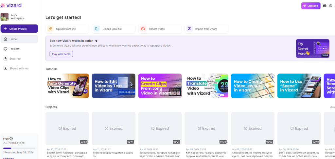This screenshot has height=159, width=335.
Task: Click the Shared with me icon
Action: (6, 69)
